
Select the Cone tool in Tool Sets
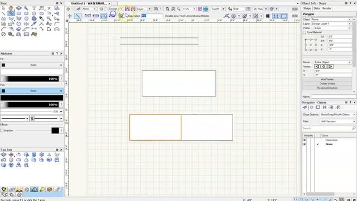26,160
